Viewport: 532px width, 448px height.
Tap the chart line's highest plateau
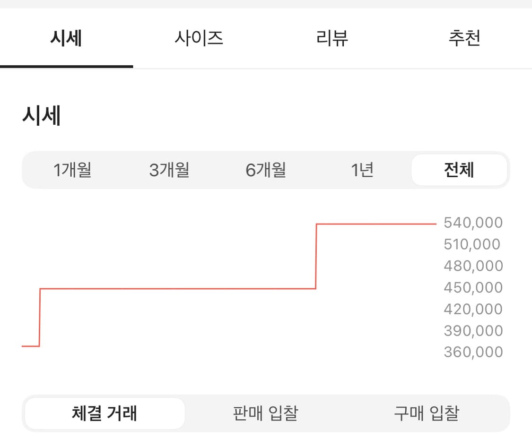(x=376, y=224)
